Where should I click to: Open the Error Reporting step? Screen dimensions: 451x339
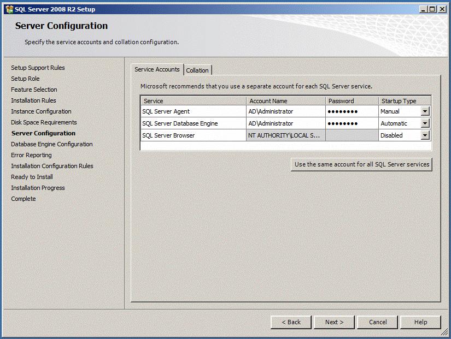[31, 155]
